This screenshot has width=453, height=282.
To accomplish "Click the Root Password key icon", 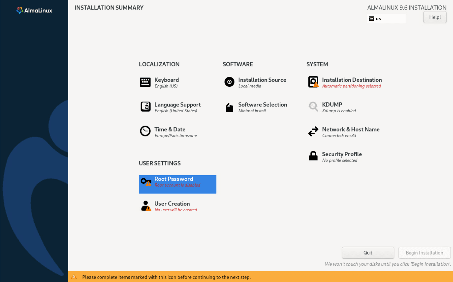I will click(x=146, y=182).
